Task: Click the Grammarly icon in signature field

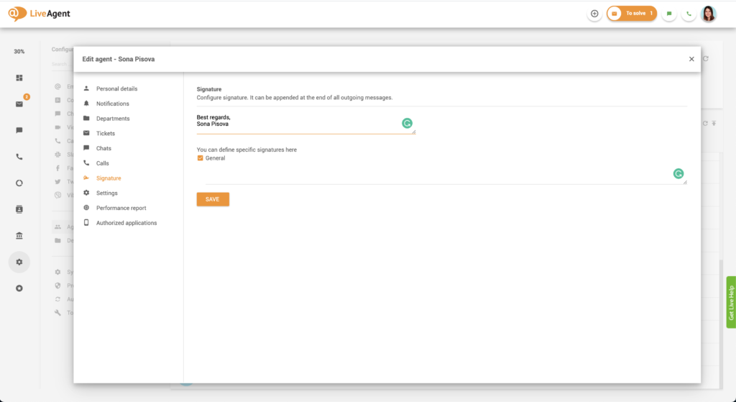Action: (x=408, y=124)
